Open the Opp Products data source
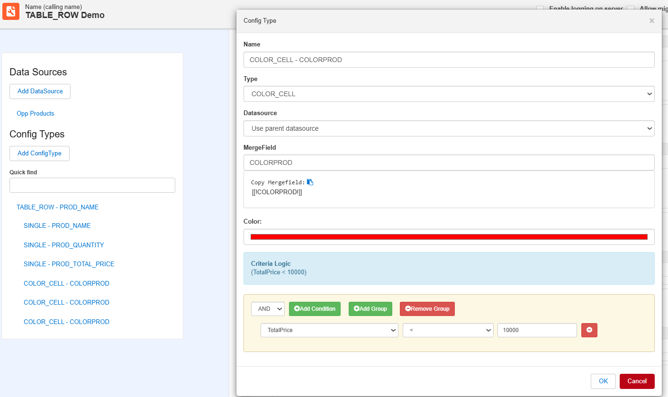 tap(36, 114)
